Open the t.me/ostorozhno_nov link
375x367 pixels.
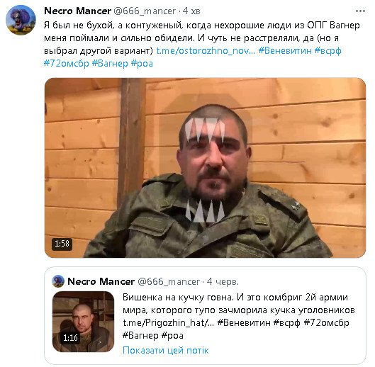[x=206, y=51]
